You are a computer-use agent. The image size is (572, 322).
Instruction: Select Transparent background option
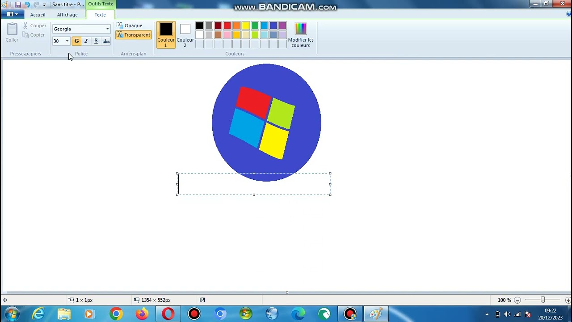(133, 35)
